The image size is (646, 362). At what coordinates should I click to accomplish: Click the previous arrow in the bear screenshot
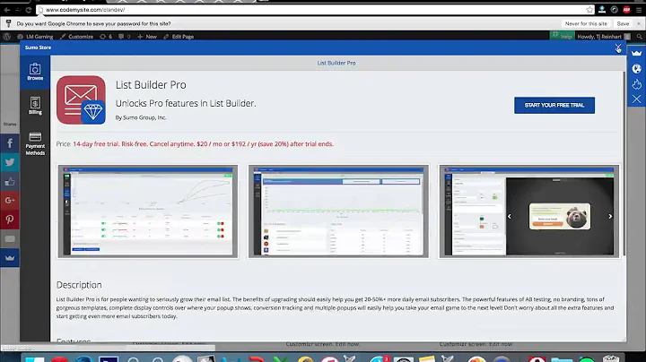pos(510,216)
